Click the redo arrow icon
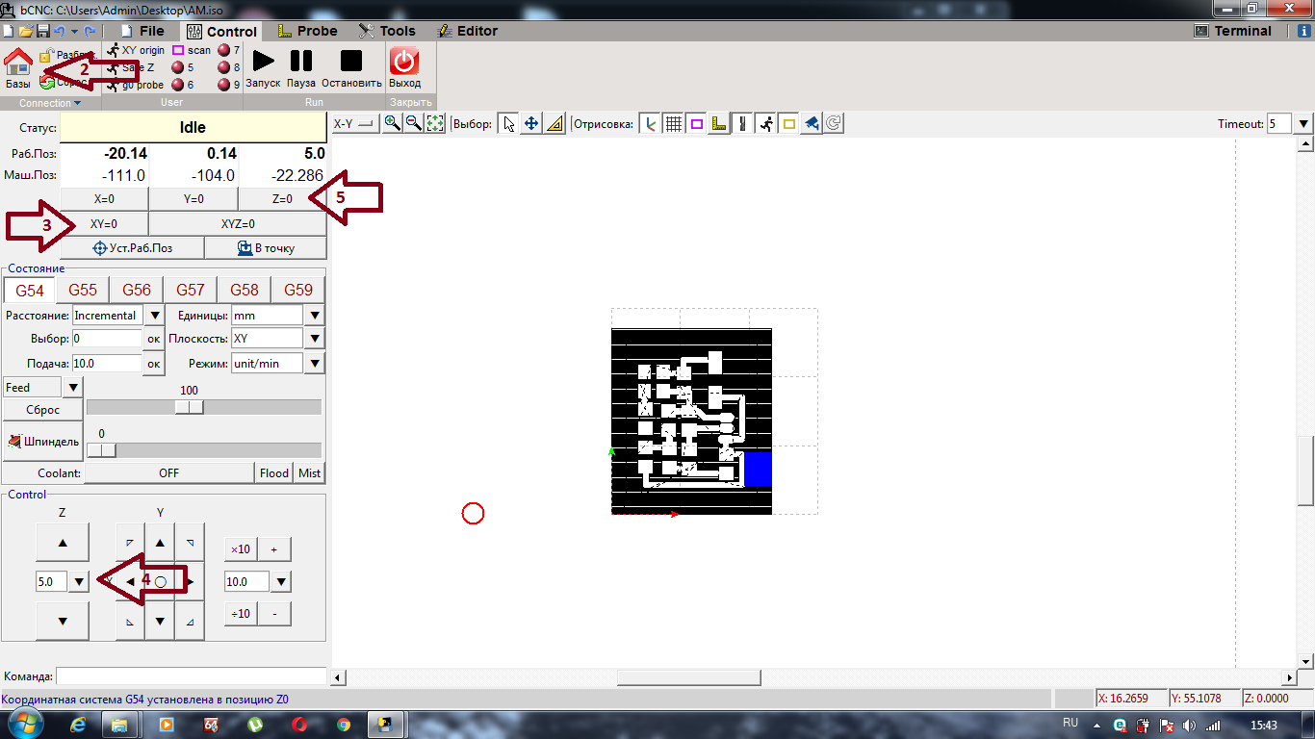This screenshot has width=1315, height=739. 90,31
